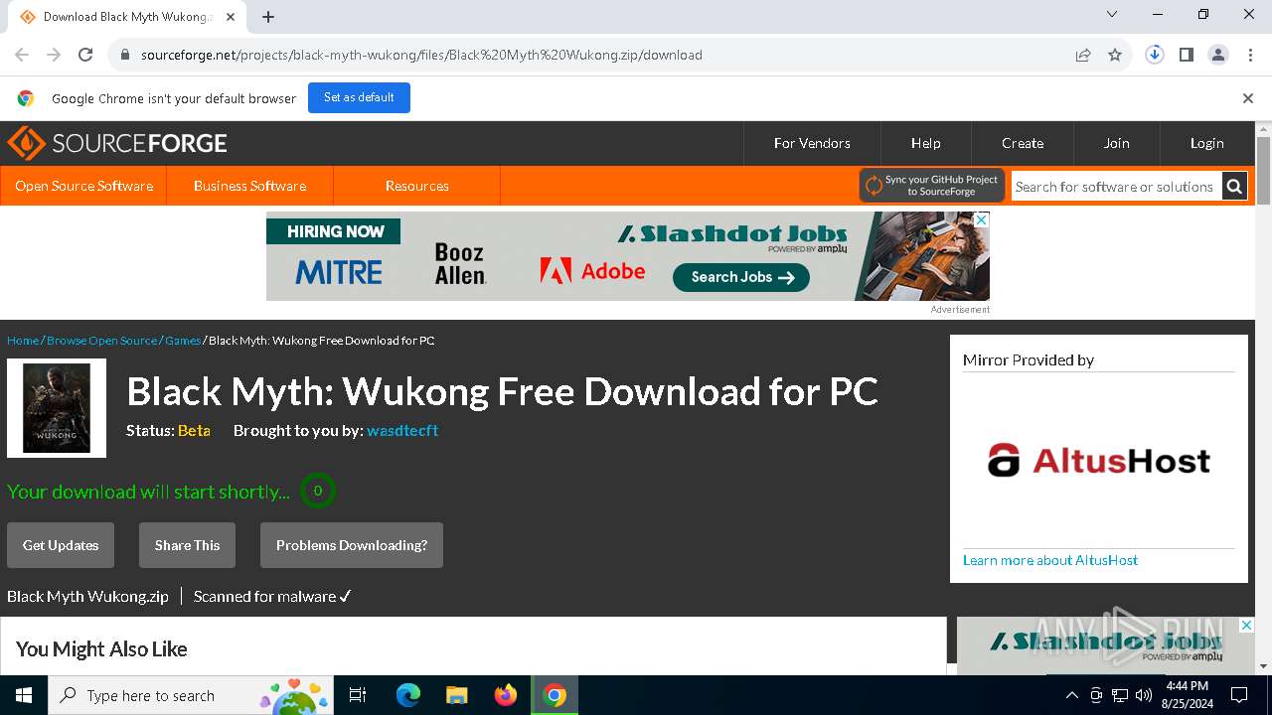Open For Vendors menu
This screenshot has height=715, width=1272.
pyautogui.click(x=812, y=144)
